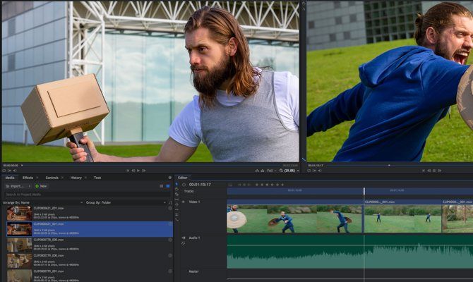Open the media panel settings gear icon

coord(170,178)
